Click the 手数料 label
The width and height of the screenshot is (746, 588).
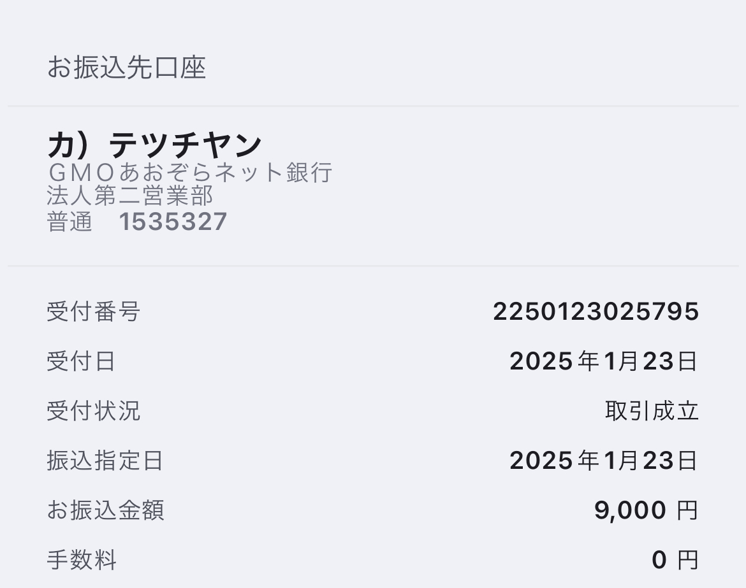click(82, 559)
